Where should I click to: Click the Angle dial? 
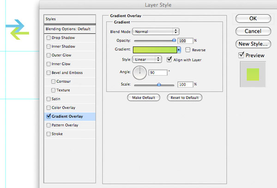coord(139,73)
